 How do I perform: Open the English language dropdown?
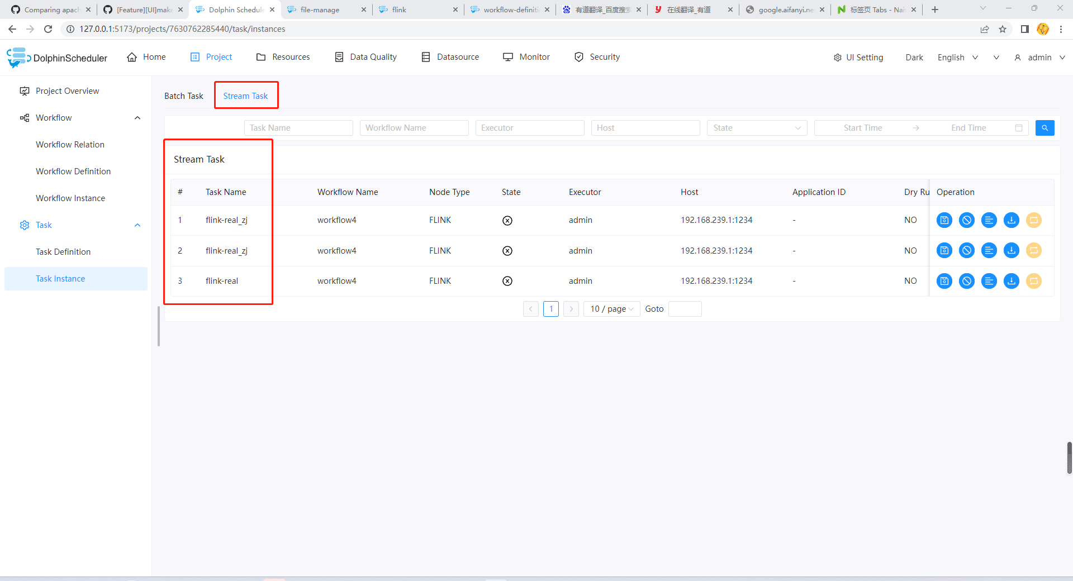click(958, 58)
